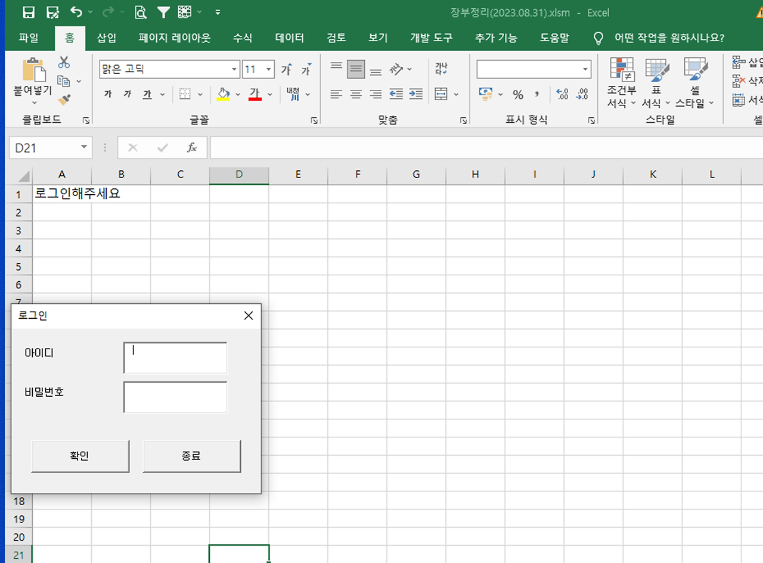This screenshot has width=763, height=563.
Task: Click the filter funnel icon in the quick access toolbar
Action: [163, 12]
